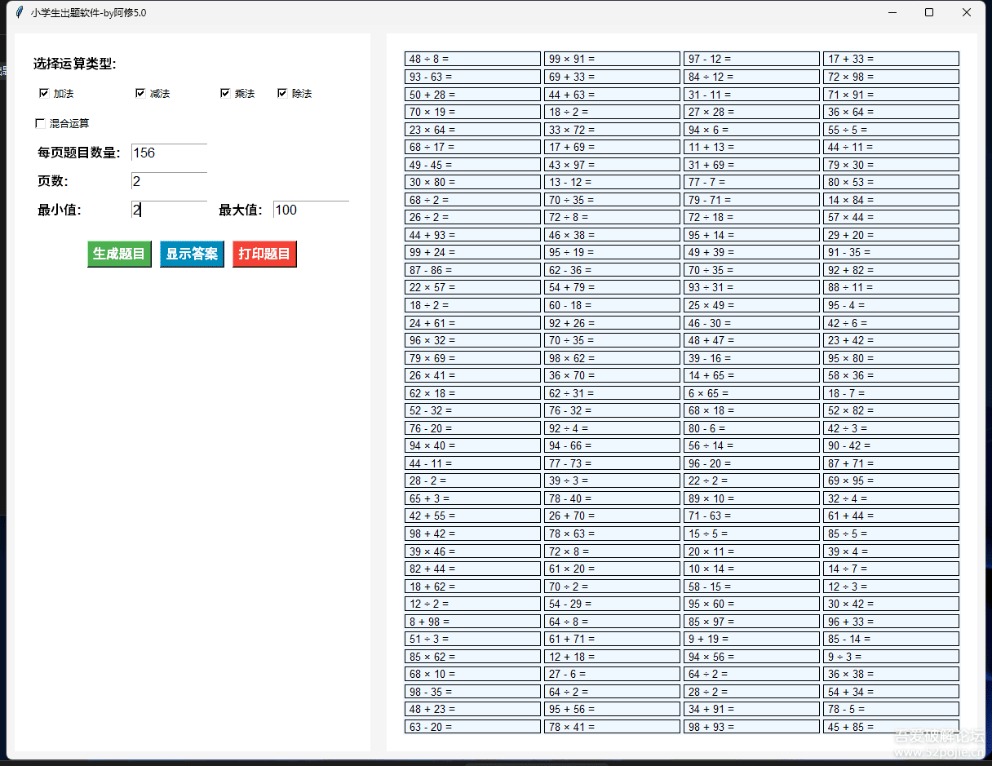Select the 最大值 maximum value field
992x766 pixels.
tap(311, 210)
